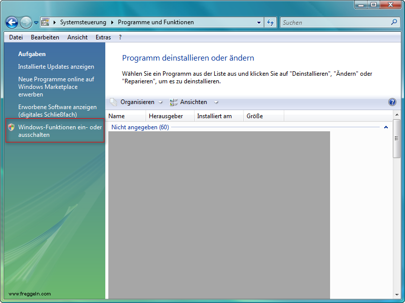Open Erworbene Software anzeigen link

[57, 111]
